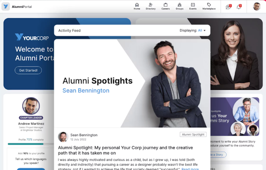Click the AlumniPortal logo icon

6,6
